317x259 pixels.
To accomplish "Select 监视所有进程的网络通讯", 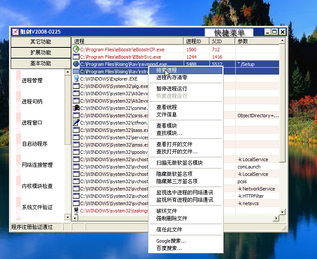I will (x=186, y=200).
